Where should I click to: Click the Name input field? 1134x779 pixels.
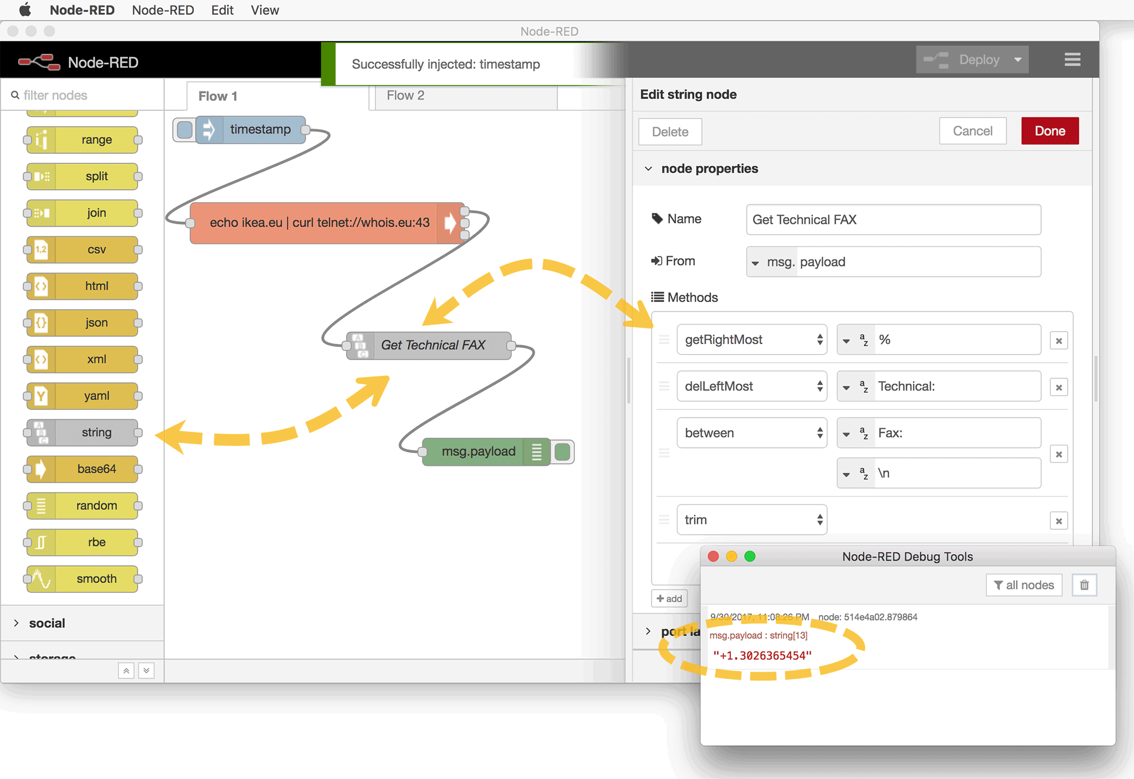(893, 220)
